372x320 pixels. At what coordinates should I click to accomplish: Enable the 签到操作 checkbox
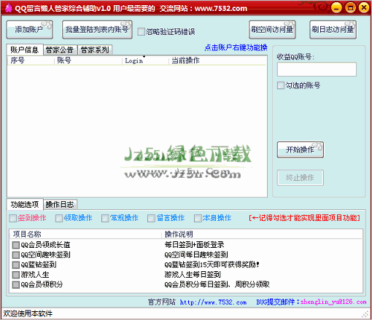13,218
